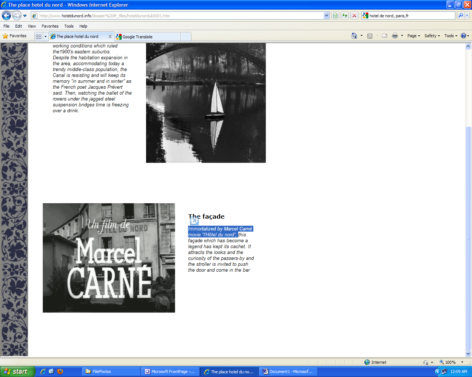
Task: Open the Safety command bar menu
Action: click(x=432, y=36)
